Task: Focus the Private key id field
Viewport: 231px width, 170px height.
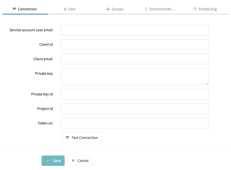Action: (x=135, y=94)
